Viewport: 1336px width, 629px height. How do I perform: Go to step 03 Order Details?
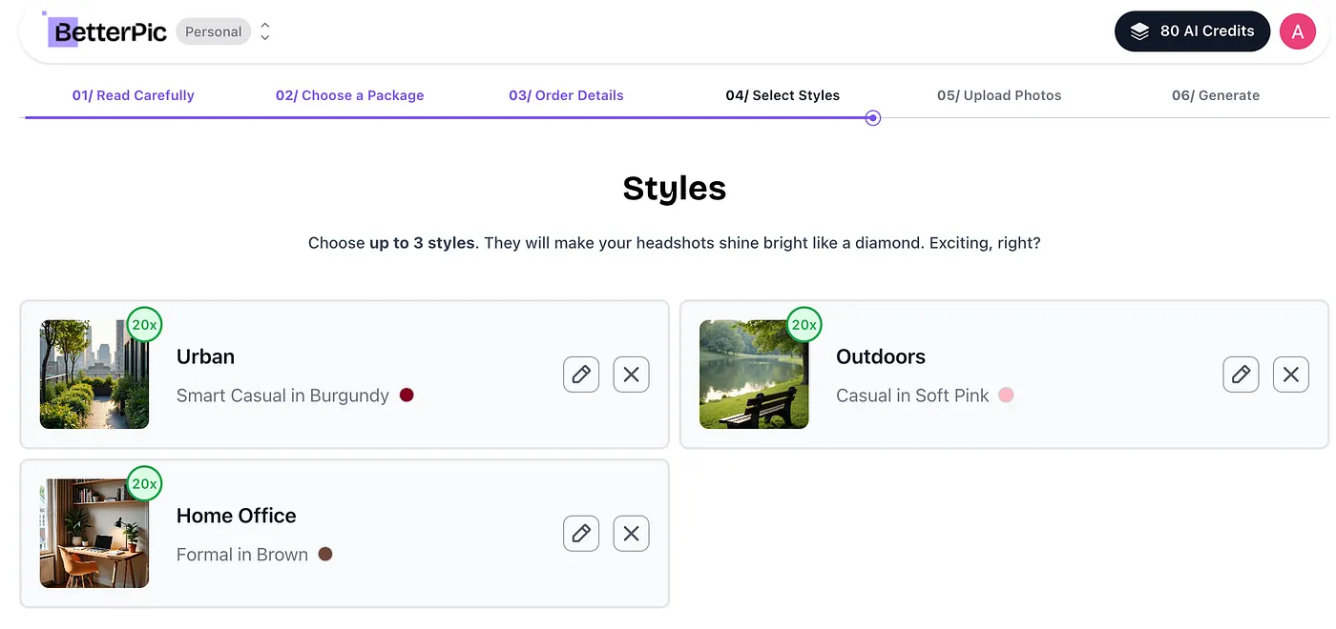tap(566, 95)
